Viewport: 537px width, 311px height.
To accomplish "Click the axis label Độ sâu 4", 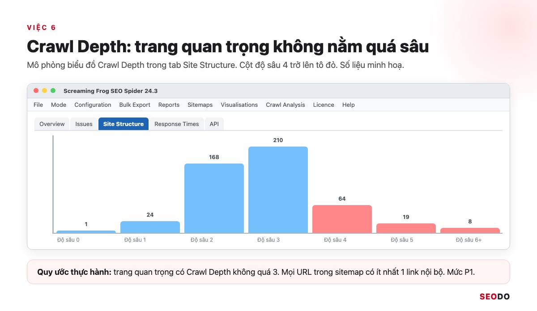I will 335,240.
